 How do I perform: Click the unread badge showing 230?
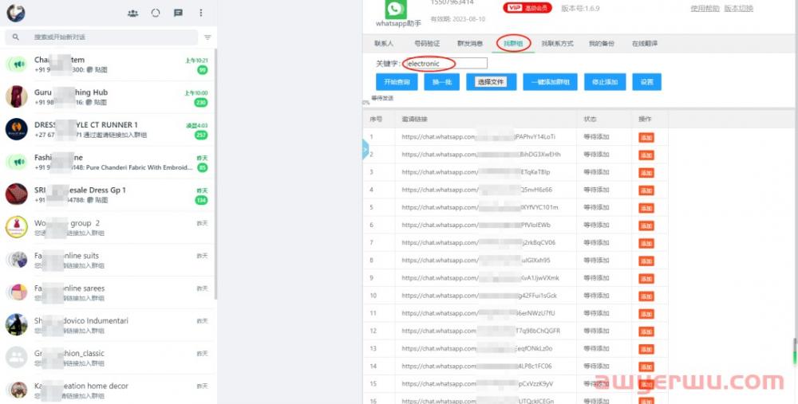[x=200, y=103]
